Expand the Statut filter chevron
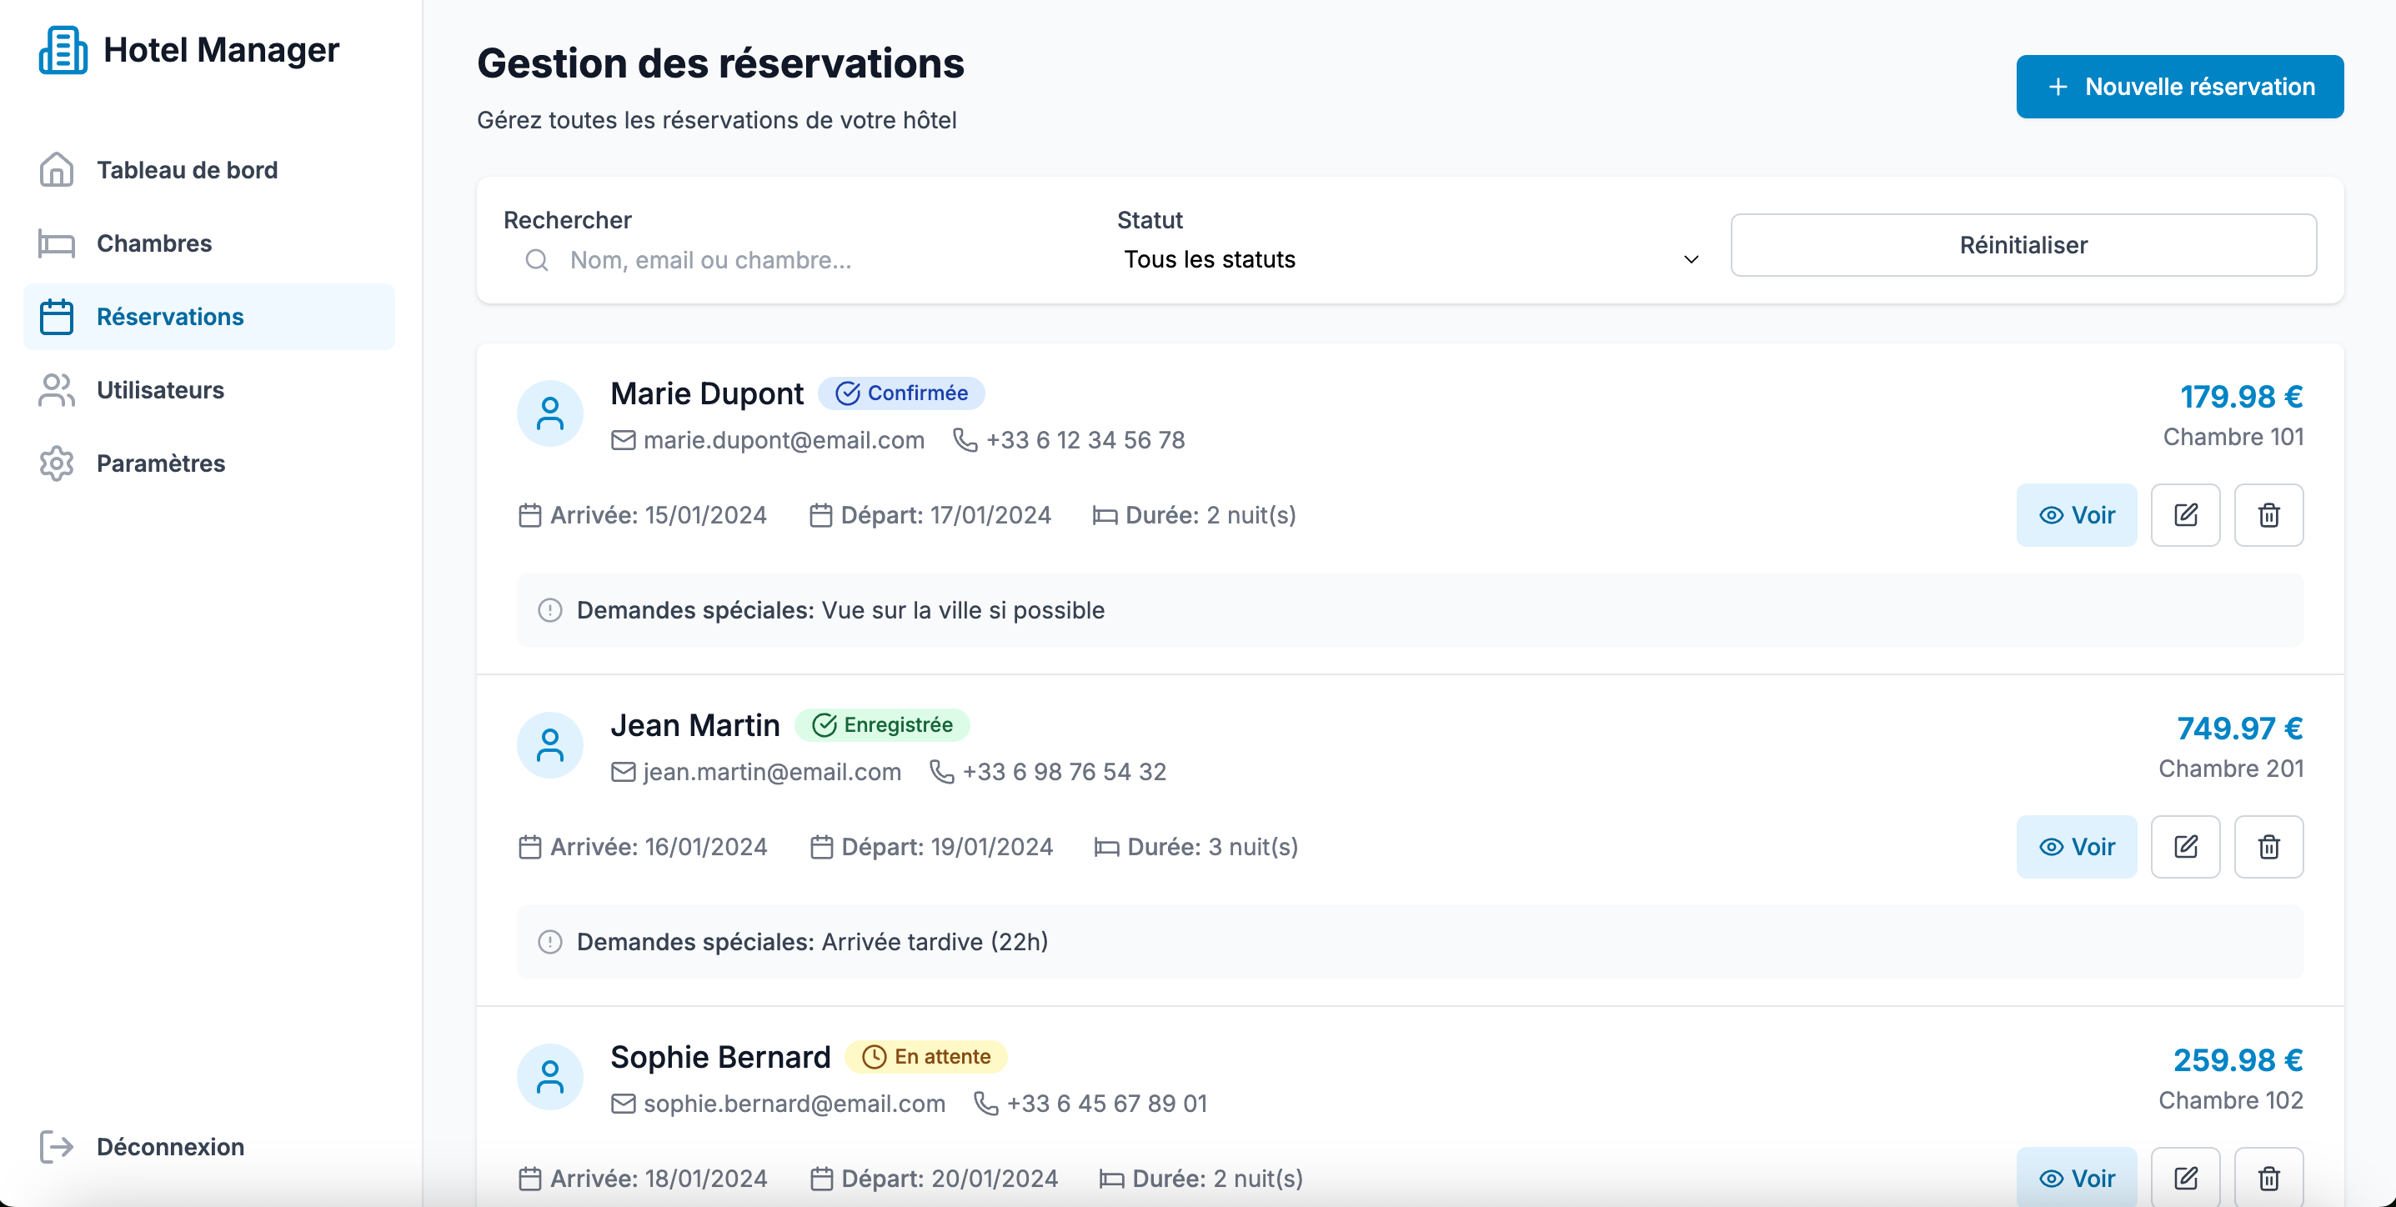Viewport: 2396px width, 1207px height. point(1690,259)
